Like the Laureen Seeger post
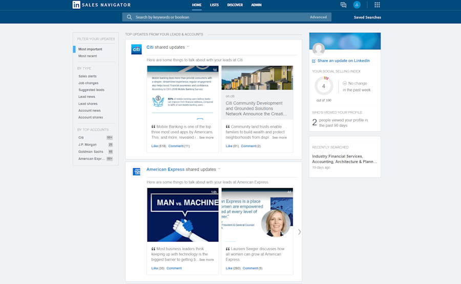461x284 pixels. click(229, 268)
